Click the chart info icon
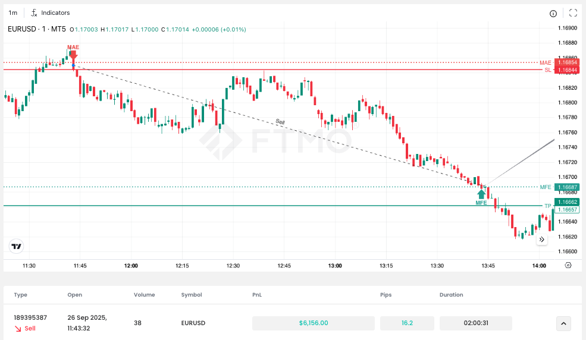The width and height of the screenshot is (586, 340). (553, 13)
